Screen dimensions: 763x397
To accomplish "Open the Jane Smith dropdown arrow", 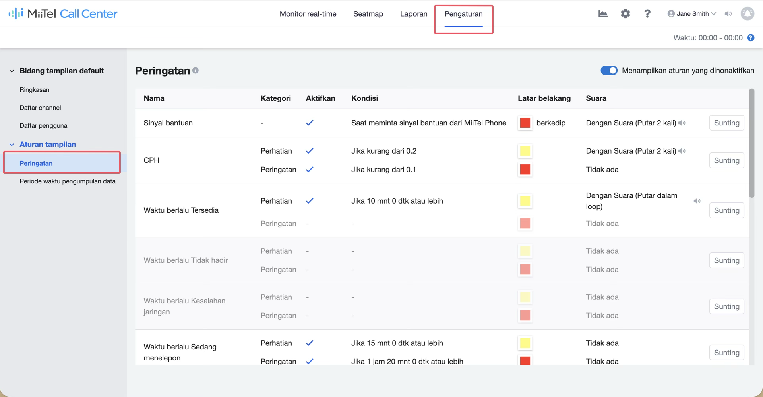I will 714,14.
